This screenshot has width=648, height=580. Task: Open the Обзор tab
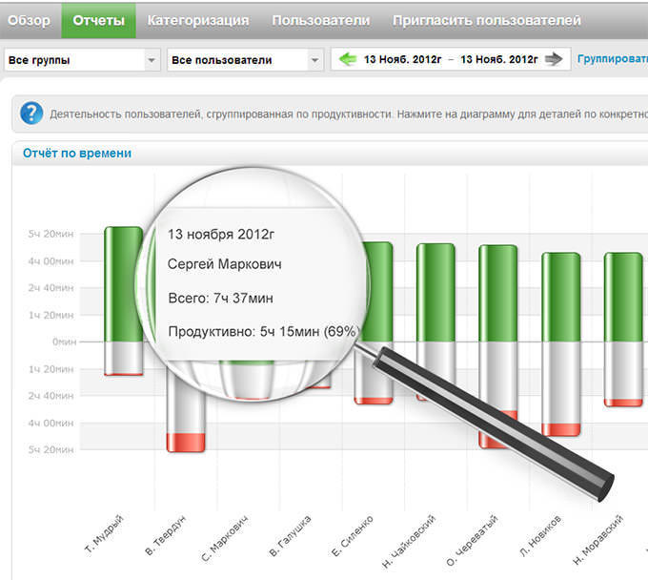tap(29, 20)
